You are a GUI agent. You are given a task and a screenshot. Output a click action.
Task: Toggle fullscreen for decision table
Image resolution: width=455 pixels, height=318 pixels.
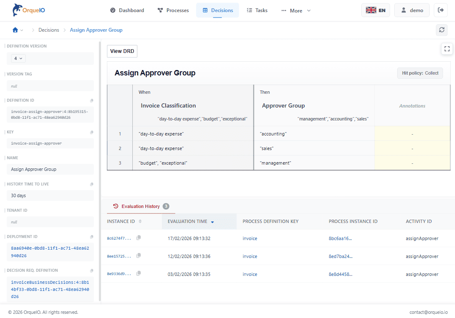coord(447,49)
